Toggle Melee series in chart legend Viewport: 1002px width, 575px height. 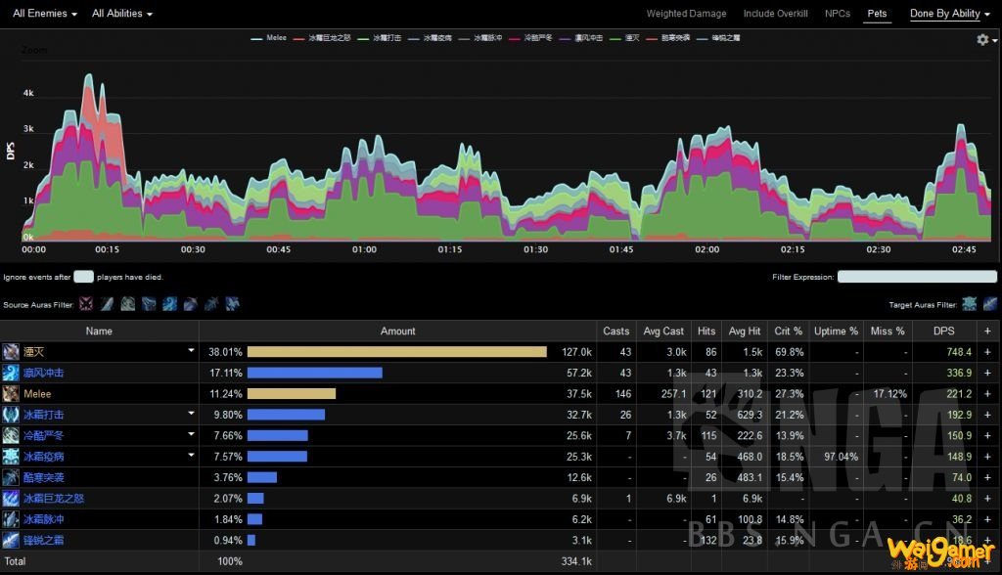[x=269, y=38]
